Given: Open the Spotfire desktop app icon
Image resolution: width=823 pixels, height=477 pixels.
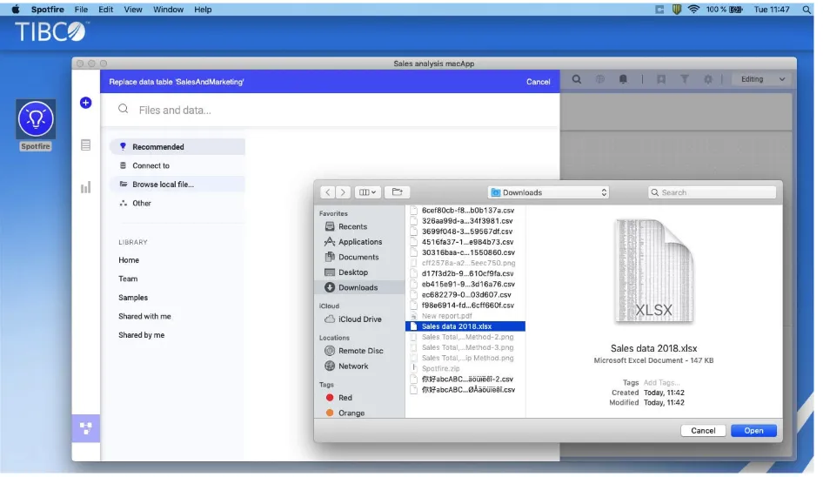Looking at the screenshot, I should [36, 120].
